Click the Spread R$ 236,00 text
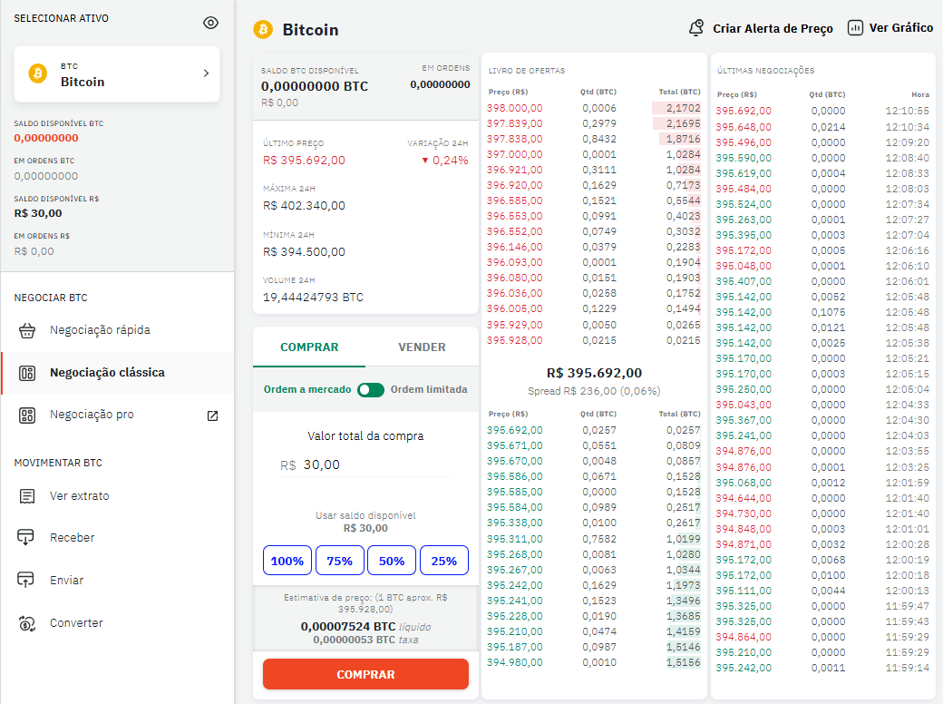 594,391
